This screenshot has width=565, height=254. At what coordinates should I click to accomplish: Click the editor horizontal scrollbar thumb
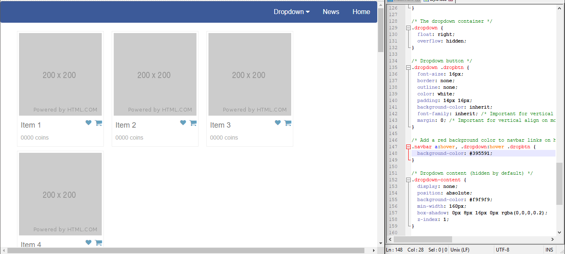[x=423, y=239]
